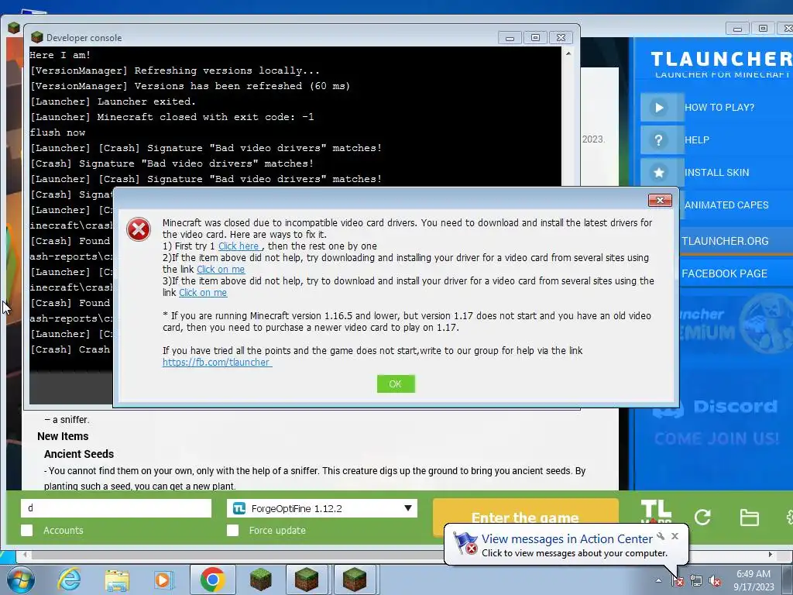Open 'Click on me' link in step 2

[x=221, y=269]
